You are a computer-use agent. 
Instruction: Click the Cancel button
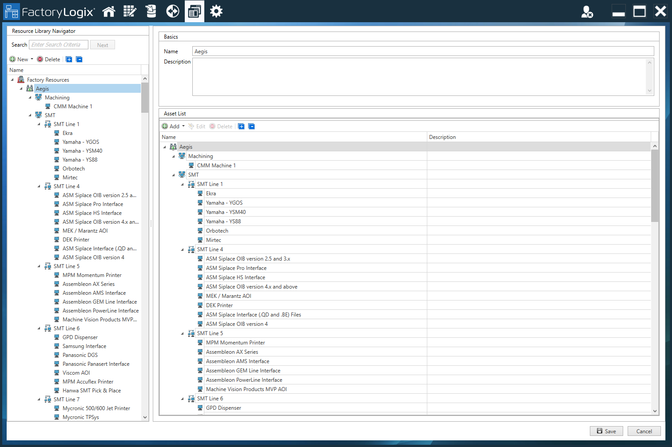(644, 431)
